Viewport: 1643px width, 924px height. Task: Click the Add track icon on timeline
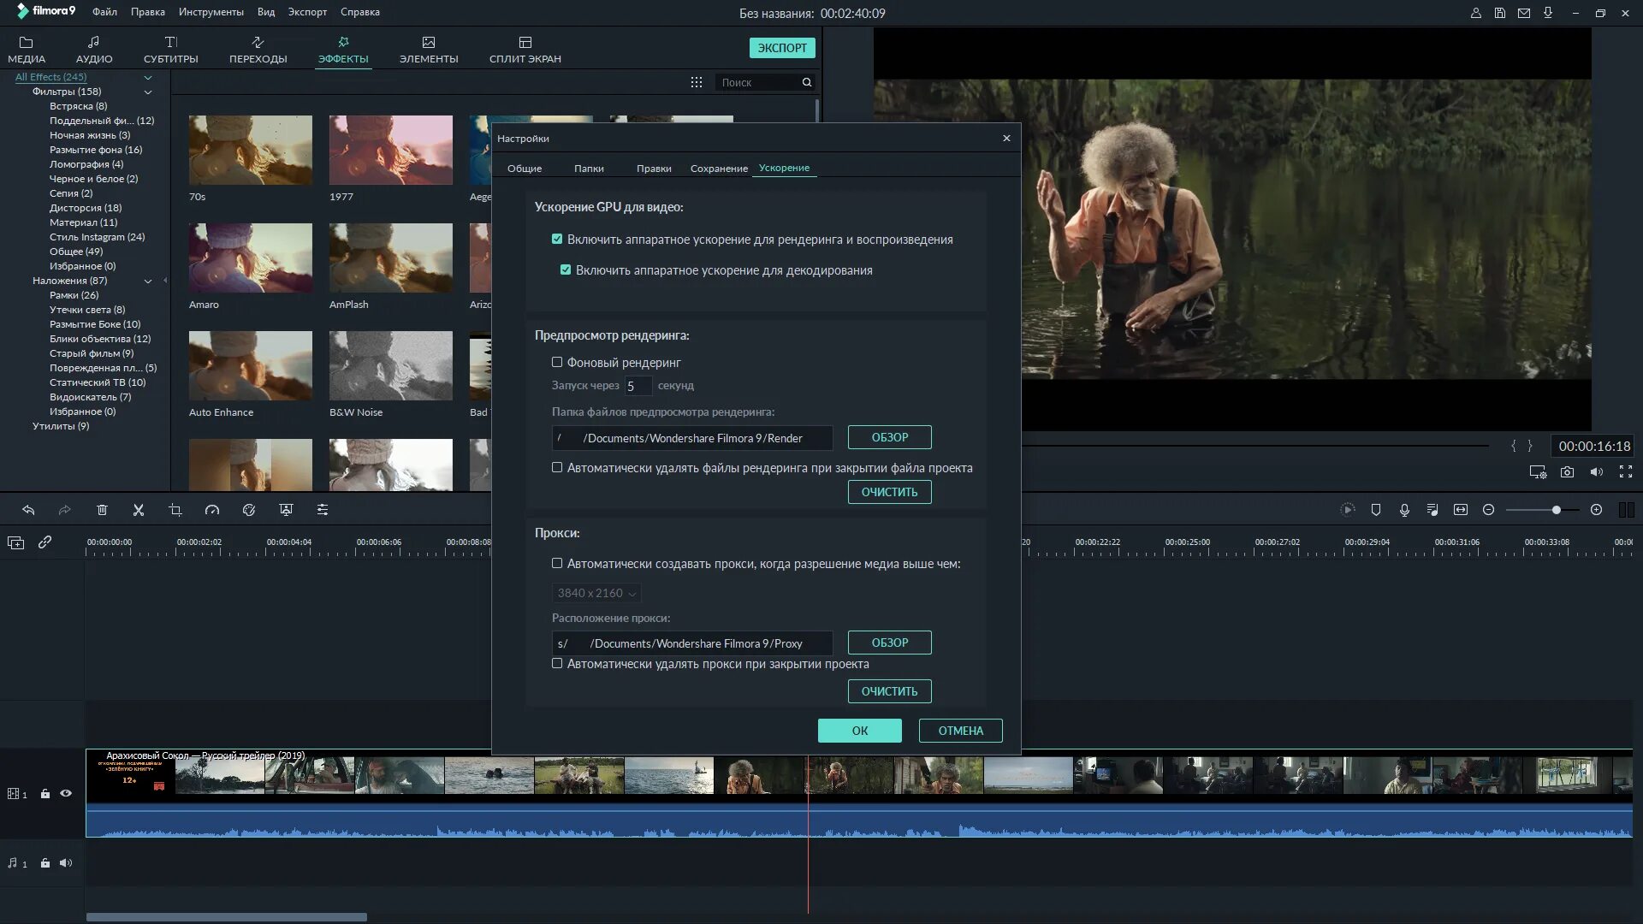[15, 542]
